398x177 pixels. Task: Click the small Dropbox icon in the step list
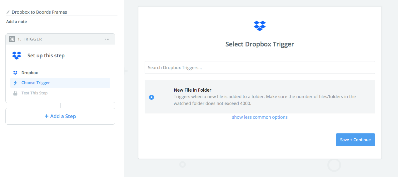15,73
